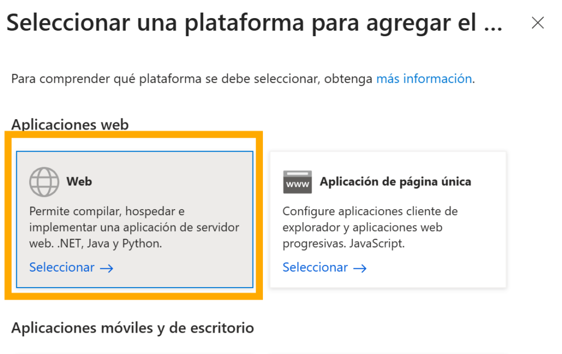Click the arrow next to Web's Seleccionar
562x354 pixels.
(x=106, y=268)
